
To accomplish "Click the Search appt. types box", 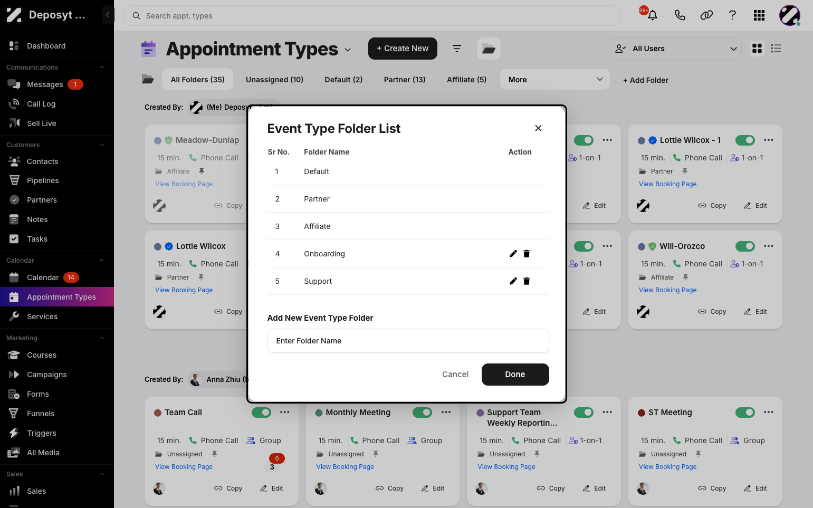I will (372, 16).
